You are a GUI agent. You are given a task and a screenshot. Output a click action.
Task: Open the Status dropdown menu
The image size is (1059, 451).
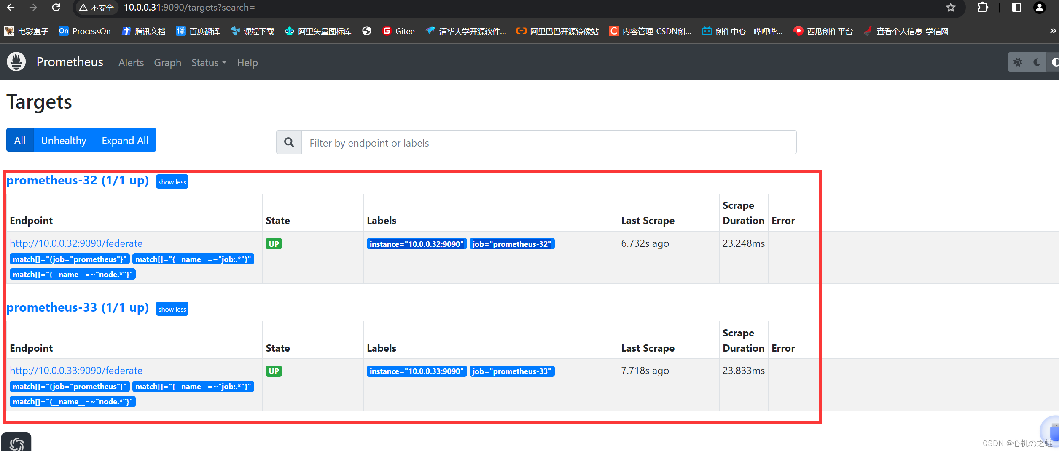[x=209, y=63]
